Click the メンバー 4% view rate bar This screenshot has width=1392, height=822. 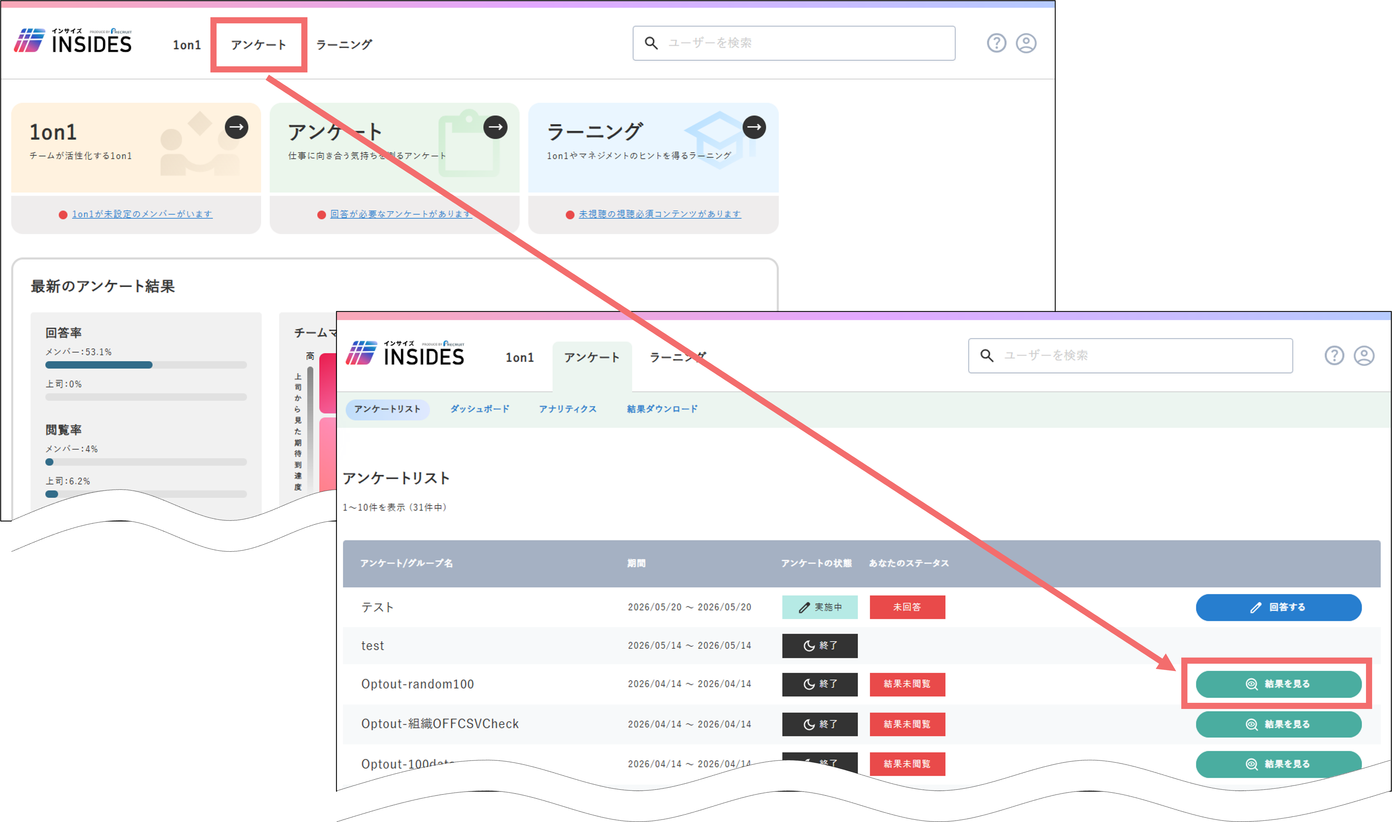pyautogui.click(x=146, y=462)
